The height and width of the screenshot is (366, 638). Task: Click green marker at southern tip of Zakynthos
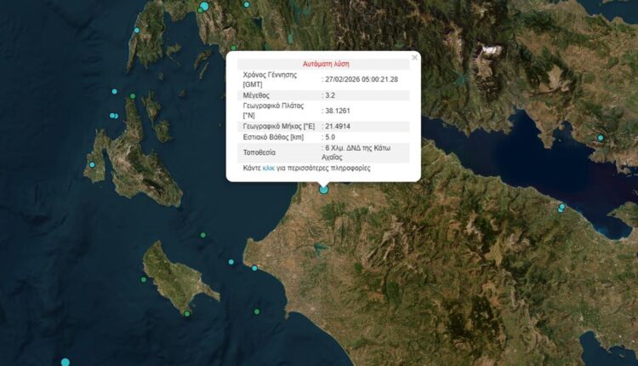coord(186,314)
